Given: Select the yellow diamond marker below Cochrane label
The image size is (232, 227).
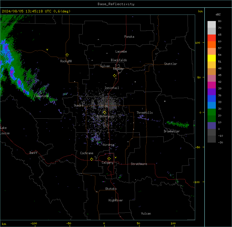Looking at the screenshot, I should tap(92, 159).
